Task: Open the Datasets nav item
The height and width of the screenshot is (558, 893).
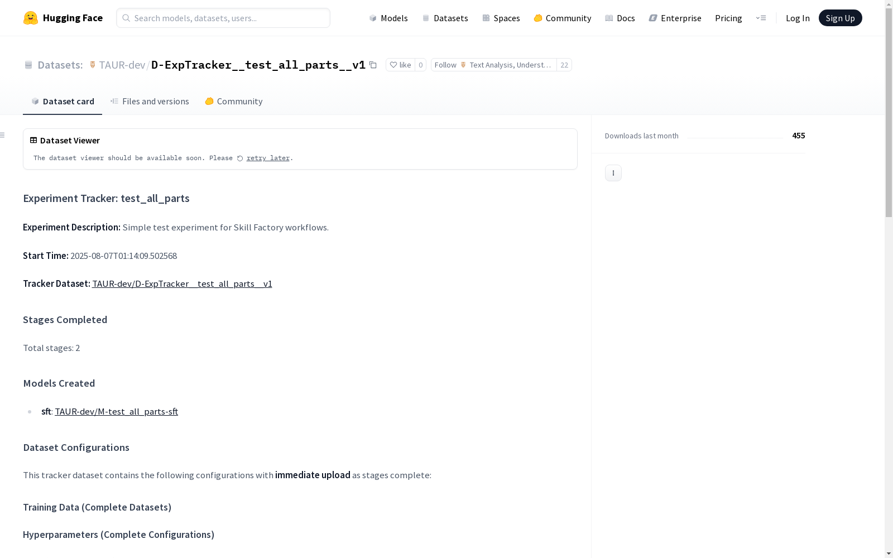Action: [445, 18]
